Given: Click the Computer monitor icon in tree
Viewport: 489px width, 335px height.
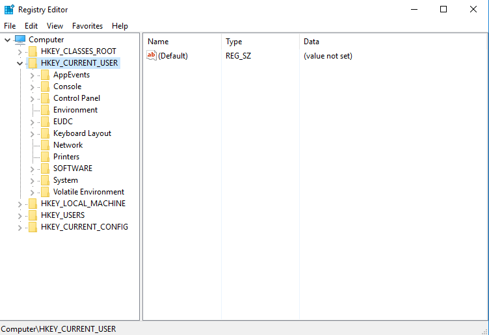Looking at the screenshot, I should click(x=20, y=40).
